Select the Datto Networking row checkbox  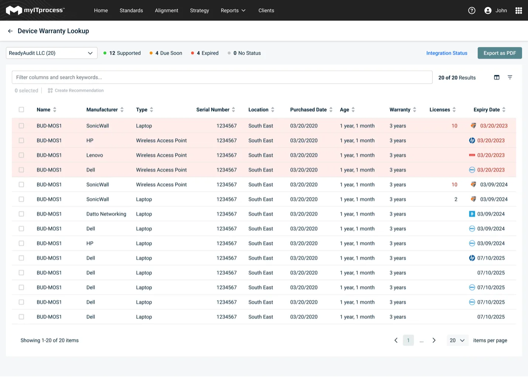tap(21, 214)
